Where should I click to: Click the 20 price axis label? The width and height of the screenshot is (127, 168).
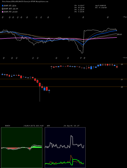(x=122, y=87)
